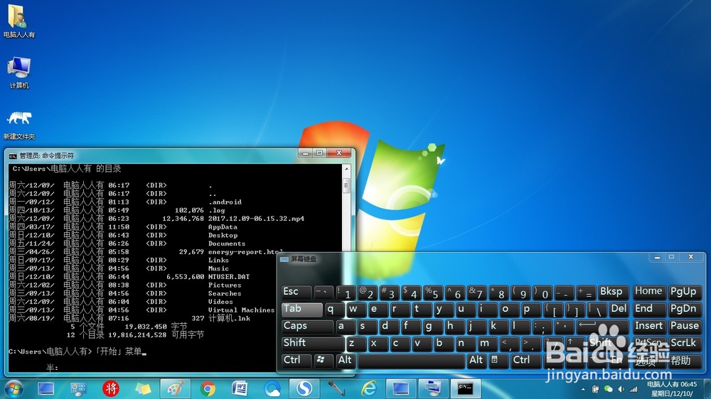The image size is (711, 399).
Task: Click the Bksp key
Action: point(614,292)
